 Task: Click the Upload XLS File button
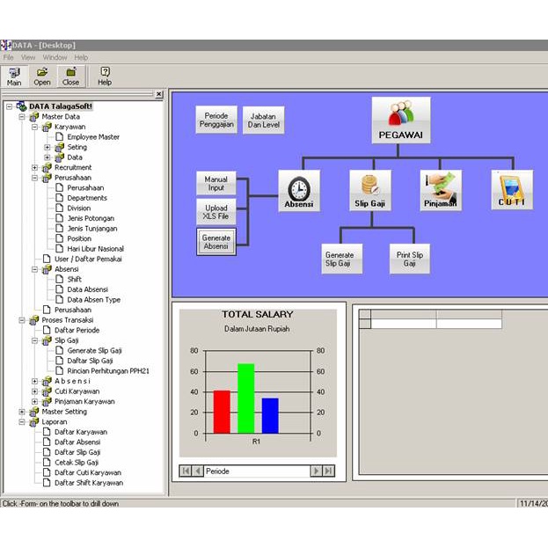coord(216,212)
